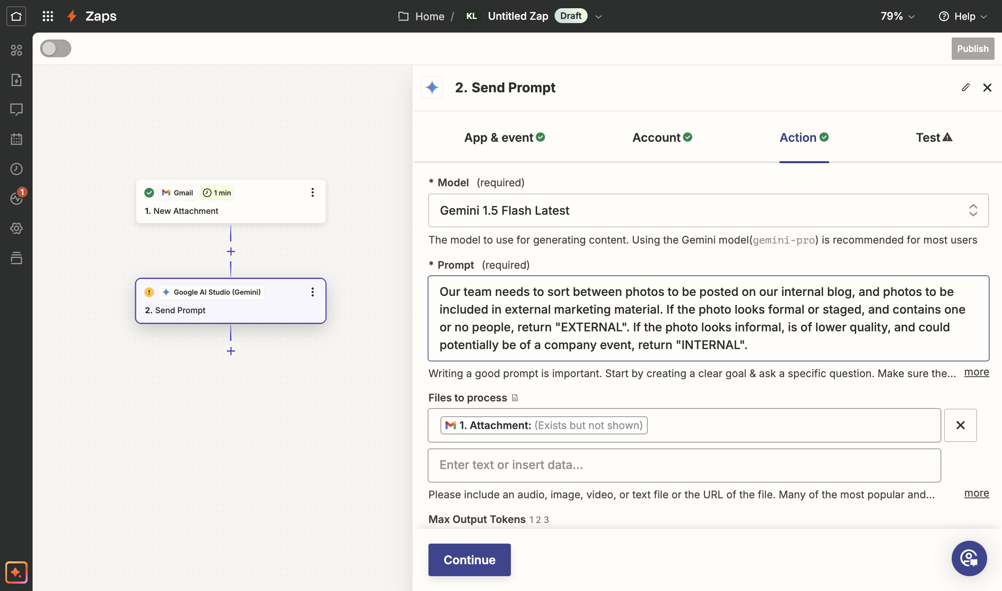Click the Zaps lightning bolt logo
Image resolution: width=1002 pixels, height=591 pixels.
[x=72, y=16]
